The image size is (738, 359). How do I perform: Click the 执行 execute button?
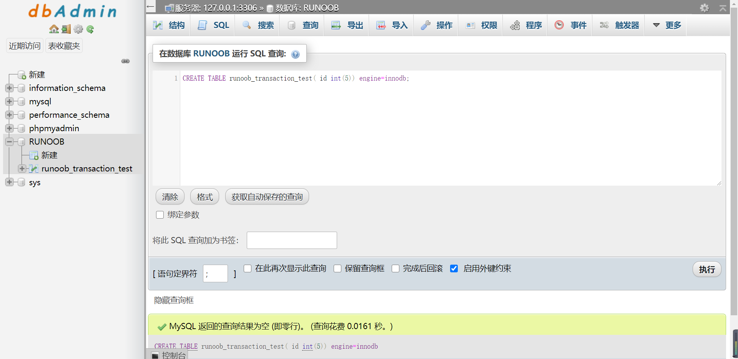[707, 269]
